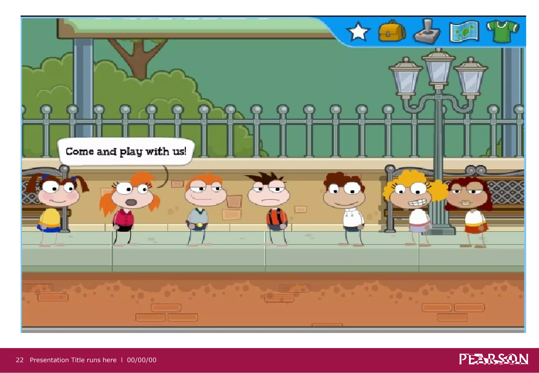Click the Pearson logo

pos(493,359)
